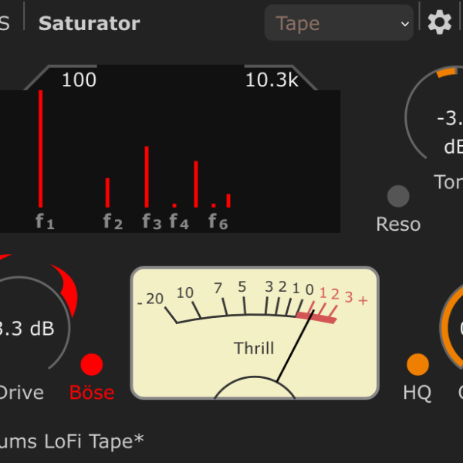Click the 100 low-frequency band handle
Image resolution: width=463 pixels, height=463 pixels.
point(79,79)
